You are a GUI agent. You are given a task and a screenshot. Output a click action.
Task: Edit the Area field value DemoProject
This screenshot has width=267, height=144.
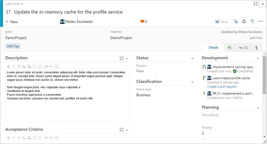click(16, 38)
